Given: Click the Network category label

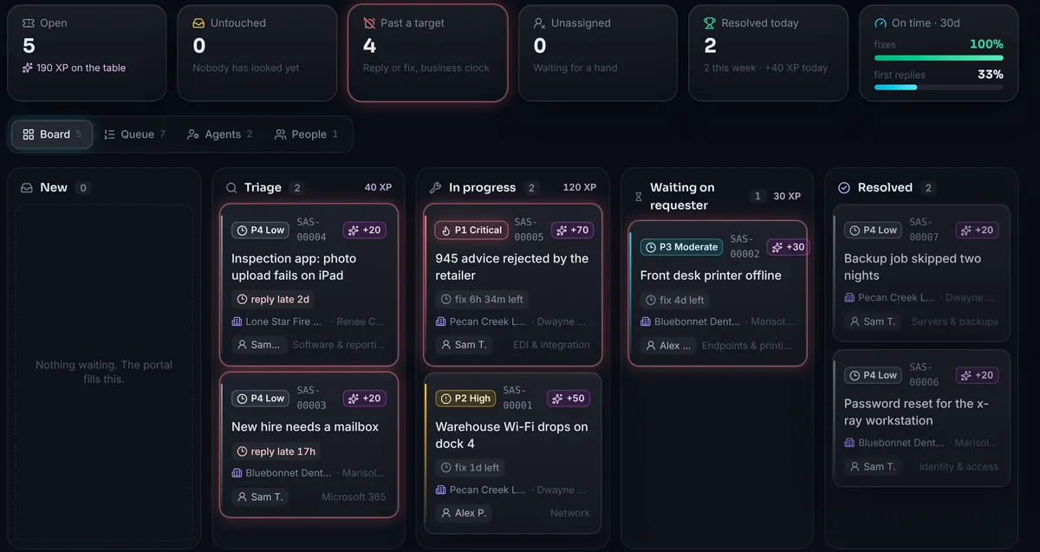Looking at the screenshot, I should click(570, 513).
